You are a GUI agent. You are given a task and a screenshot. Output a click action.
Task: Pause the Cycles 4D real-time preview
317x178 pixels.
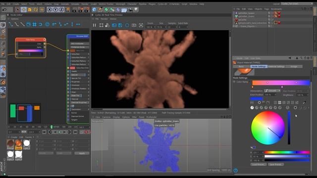click(94, 25)
